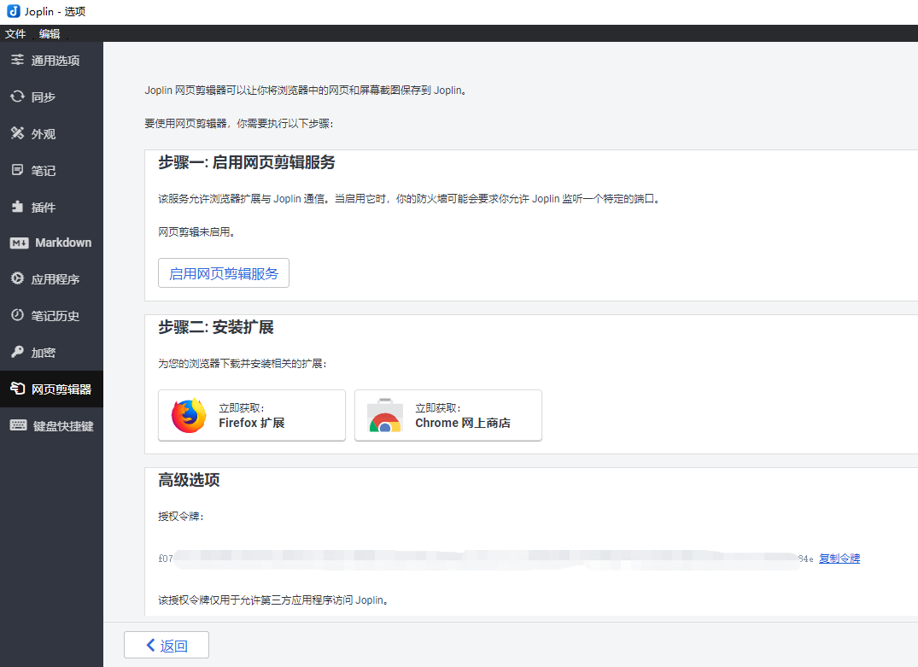Image resolution: width=918 pixels, height=667 pixels.
Task: Open 应用程序 settings section
Action: (x=51, y=279)
